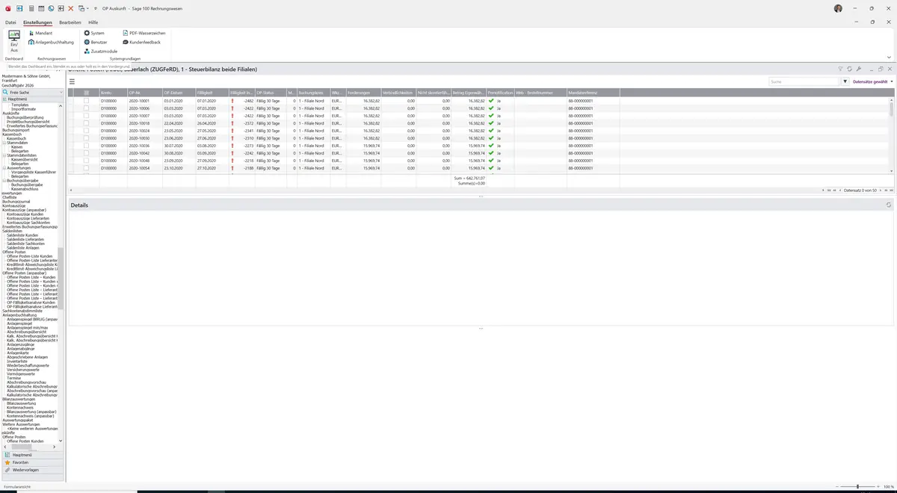Click the user profile avatar in the title bar
The image size is (897, 493).
point(838,8)
